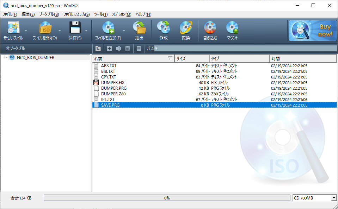Sort by the サイズ column header
Image resolution: width=338 pixels, height=209 pixels.
192,58
